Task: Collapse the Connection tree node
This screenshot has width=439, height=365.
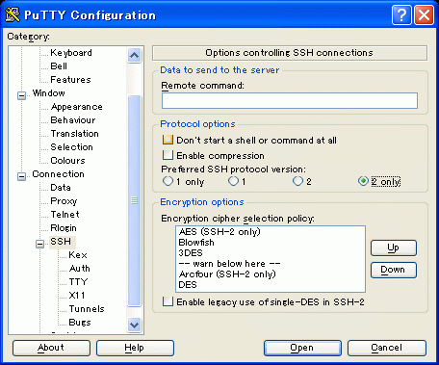Action: [x=21, y=176]
